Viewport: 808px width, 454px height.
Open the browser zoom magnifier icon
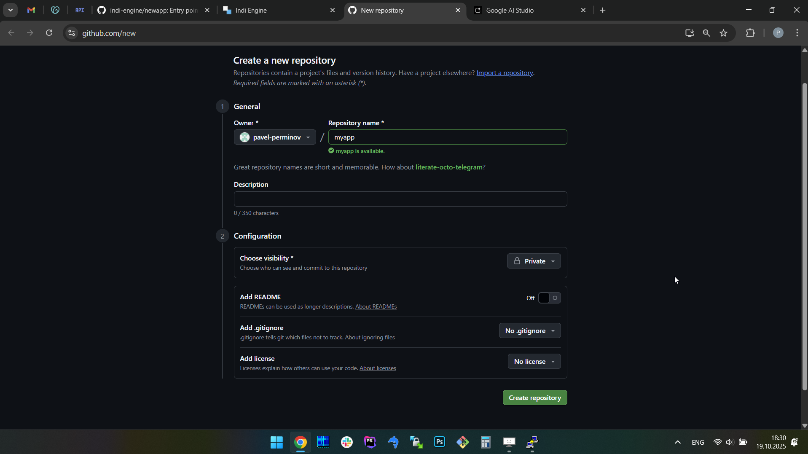pos(706,33)
